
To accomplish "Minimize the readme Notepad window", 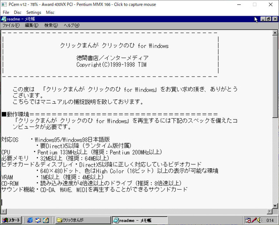I will click(263, 19).
